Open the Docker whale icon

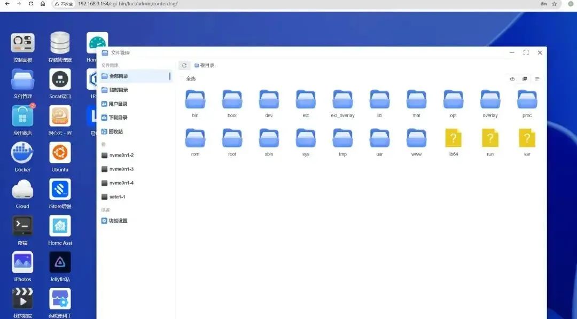pos(22,153)
